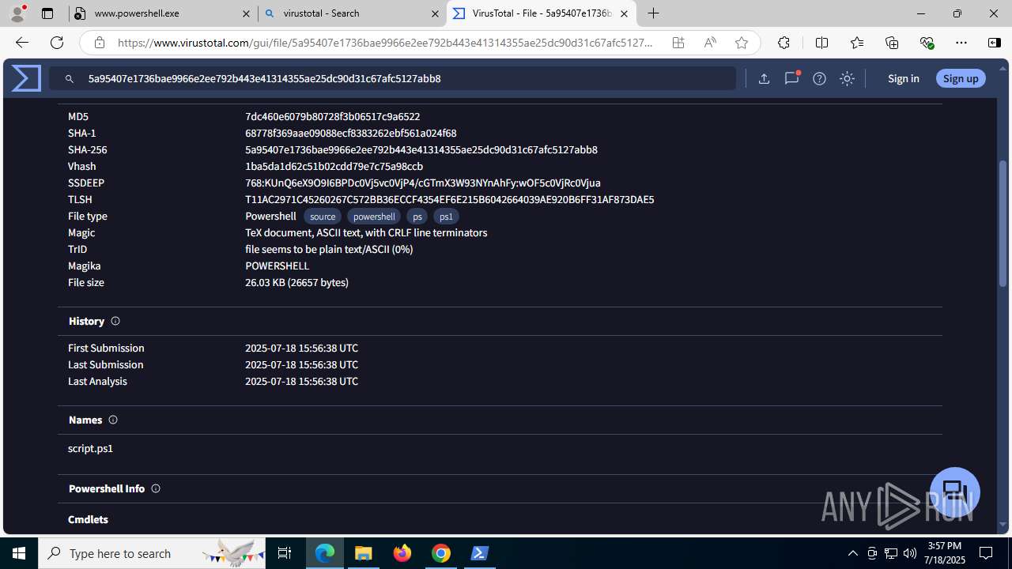The image size is (1012, 569).
Task: Click the page vertical scrollbar thumb
Action: pos(1003,223)
